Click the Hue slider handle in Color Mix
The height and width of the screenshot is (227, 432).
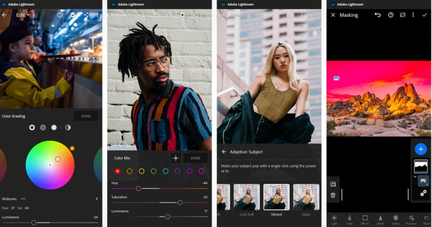pos(138,189)
